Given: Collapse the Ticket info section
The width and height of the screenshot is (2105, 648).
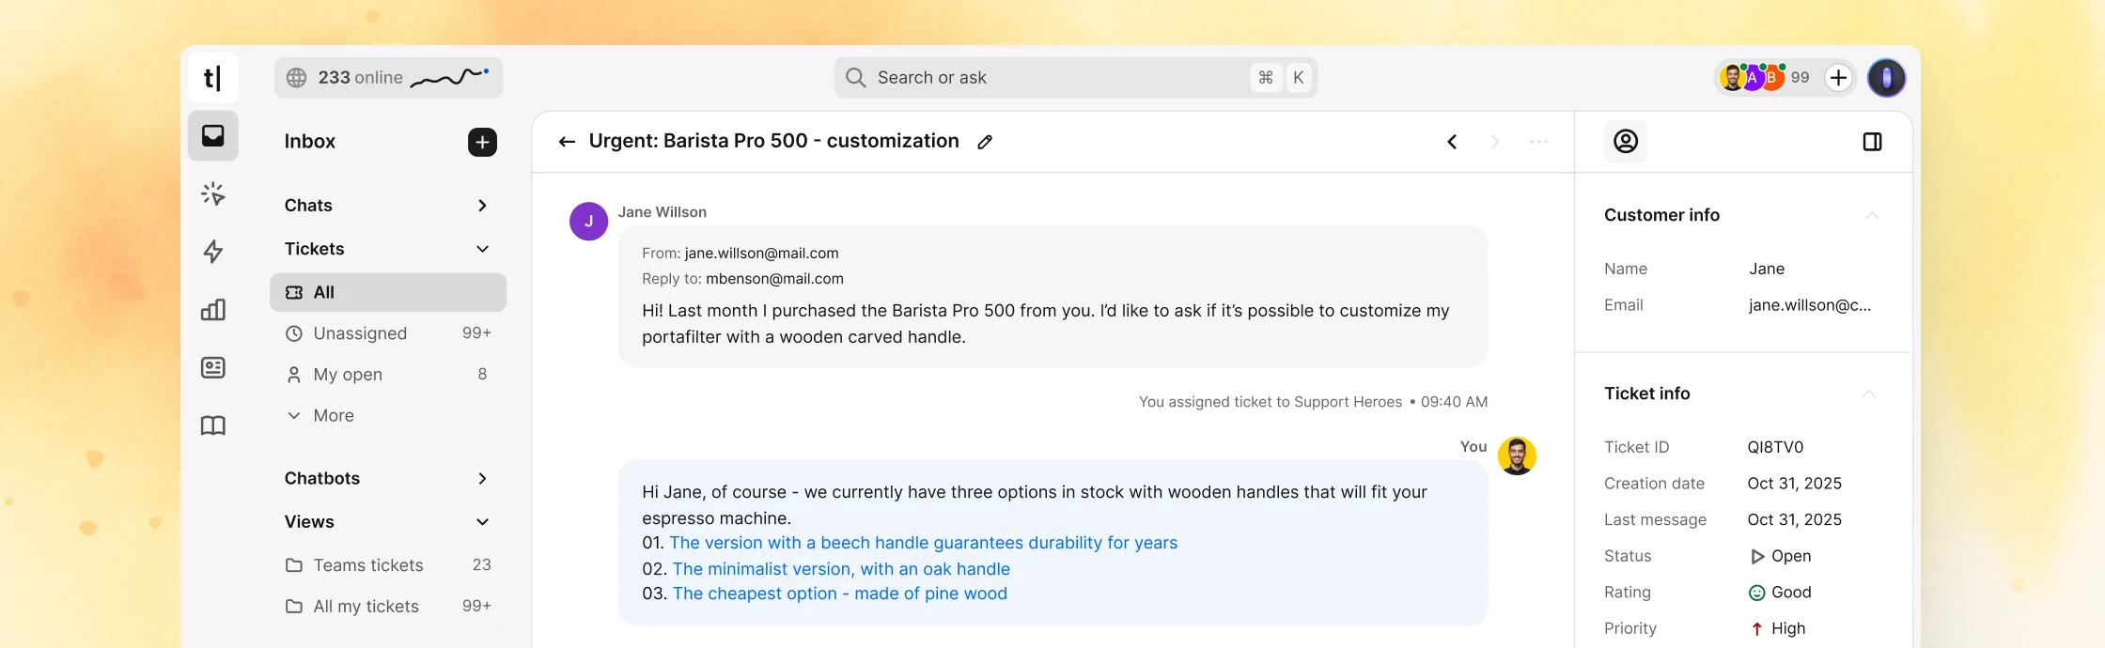Looking at the screenshot, I should pyautogui.click(x=1869, y=393).
